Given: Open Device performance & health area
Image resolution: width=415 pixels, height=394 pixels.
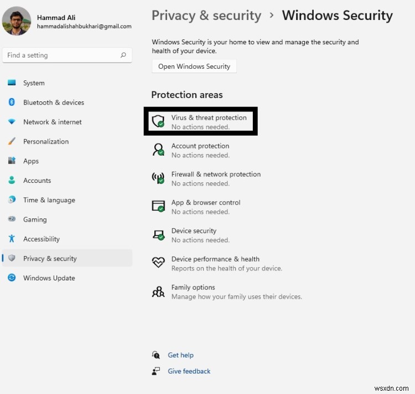Looking at the screenshot, I should coord(217,263).
